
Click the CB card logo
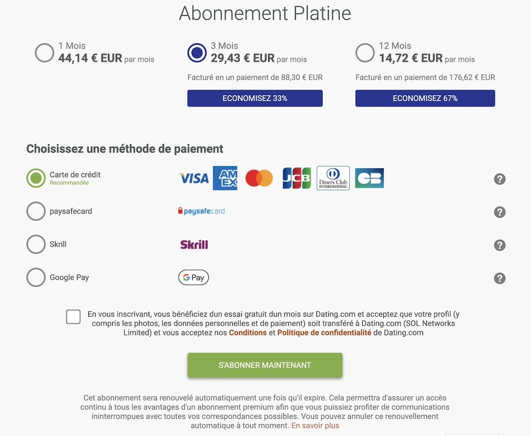(369, 178)
